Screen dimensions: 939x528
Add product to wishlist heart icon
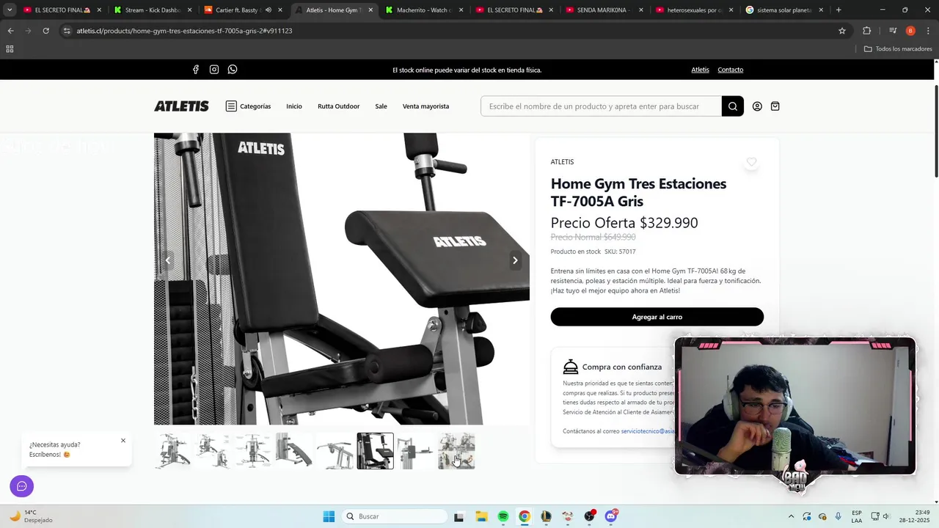click(x=751, y=162)
